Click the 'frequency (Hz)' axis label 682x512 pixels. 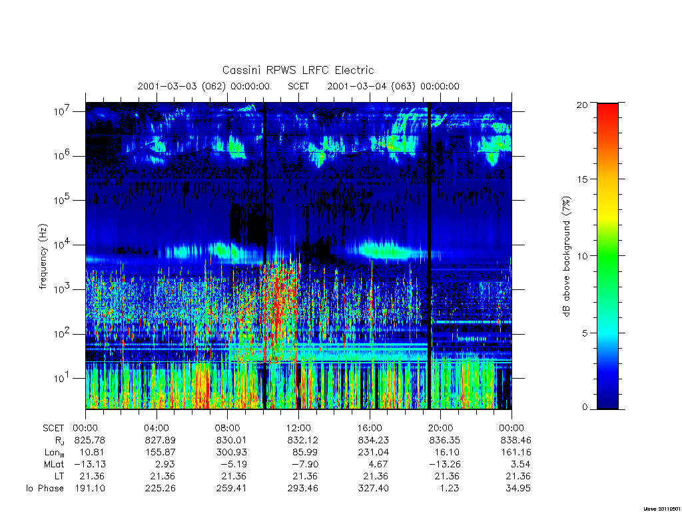43,257
